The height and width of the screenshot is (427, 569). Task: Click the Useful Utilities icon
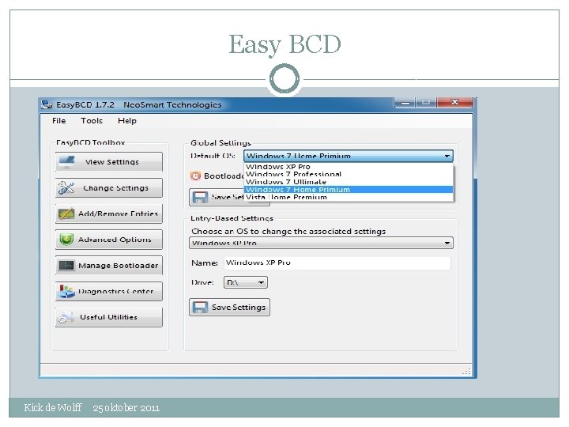(66, 317)
